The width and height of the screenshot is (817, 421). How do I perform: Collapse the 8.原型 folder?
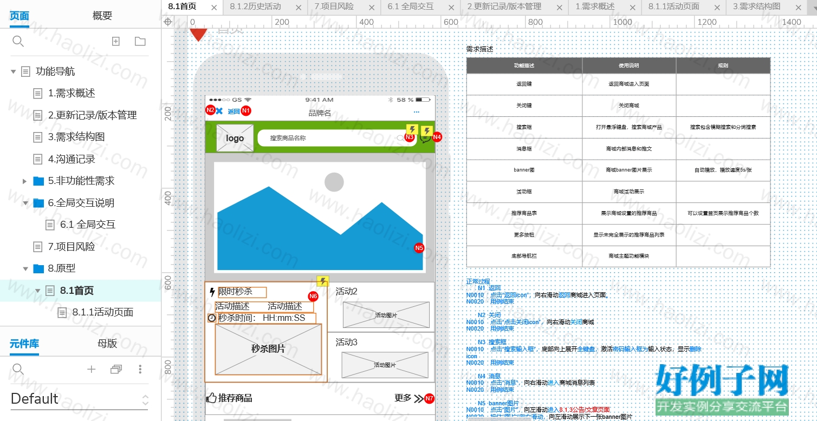coord(25,268)
